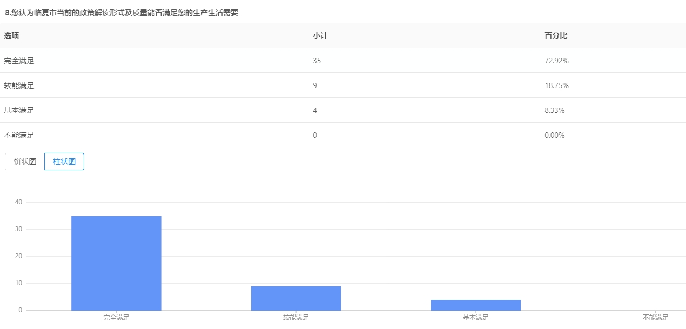Switch to the 饼状图 chart view
Viewport: 686px width, 329px height.
point(25,162)
